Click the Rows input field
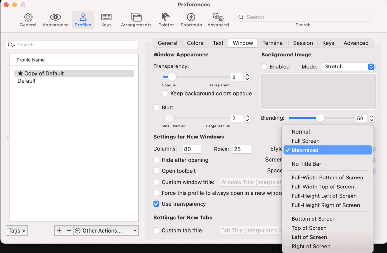Screen dimensions: 387x253 242,149
